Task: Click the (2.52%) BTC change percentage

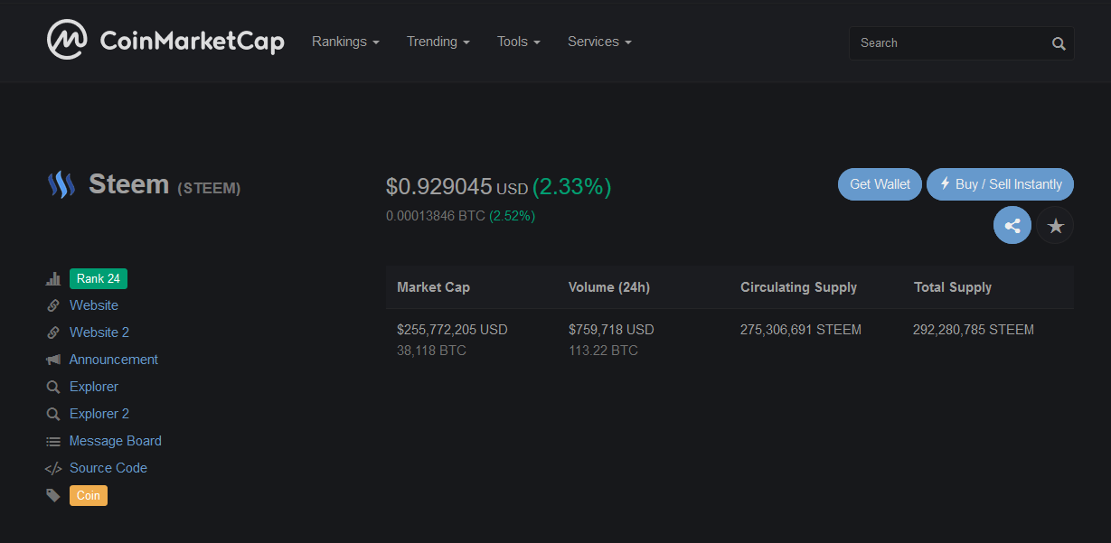Action: pyautogui.click(x=512, y=216)
